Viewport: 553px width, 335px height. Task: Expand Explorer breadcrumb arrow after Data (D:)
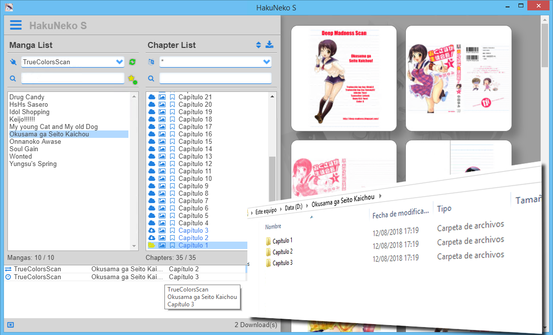(307, 205)
